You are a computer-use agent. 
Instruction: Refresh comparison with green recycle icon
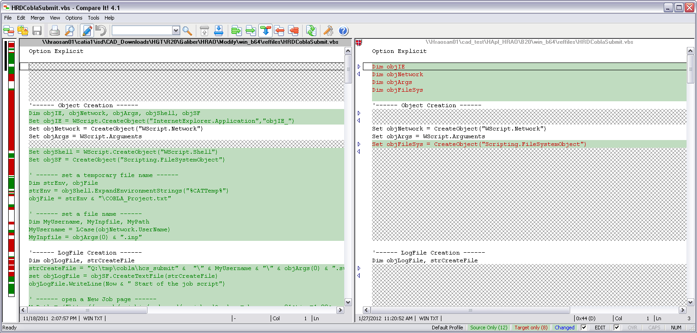coord(311,31)
